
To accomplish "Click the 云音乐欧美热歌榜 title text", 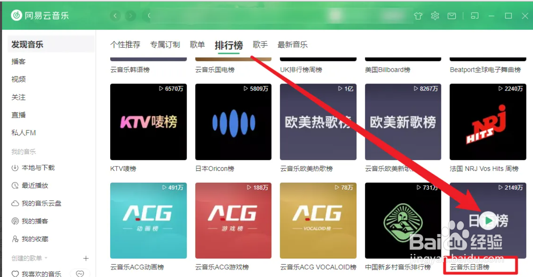I will point(307,169).
